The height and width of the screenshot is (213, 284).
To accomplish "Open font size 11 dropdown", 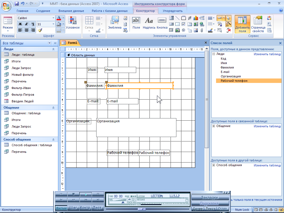I will (53, 24).
